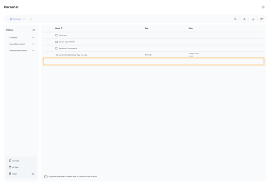Screen dimensions: 270x193
Task: Expand the Personal breadcrumb dropdown arrow
Action: (24, 19)
